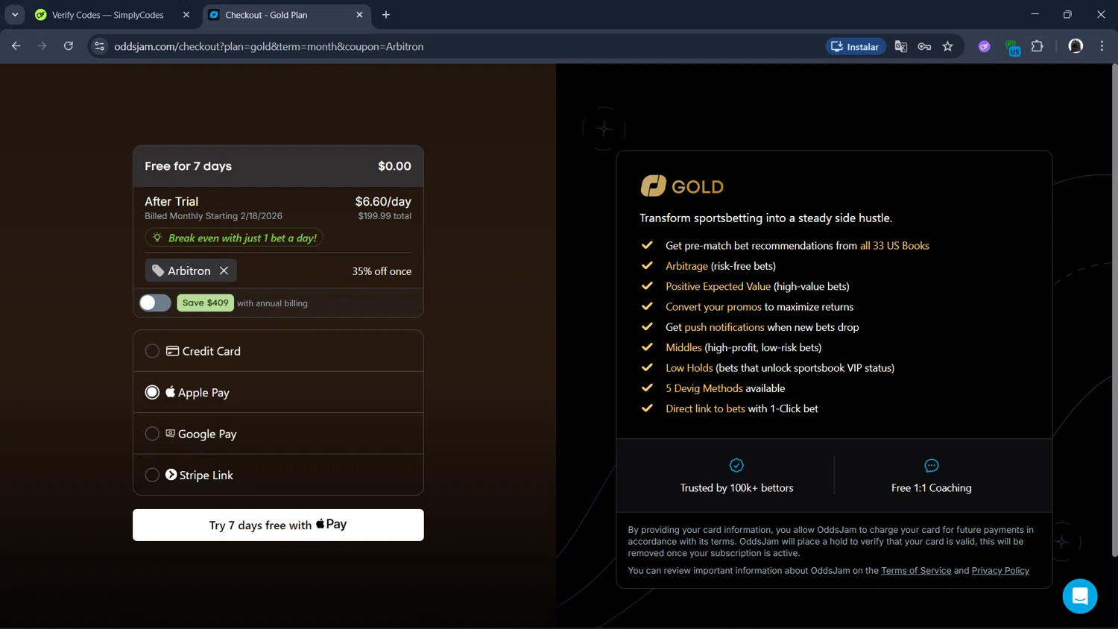Click Direct link to bets text
The image size is (1118, 629).
(x=705, y=408)
